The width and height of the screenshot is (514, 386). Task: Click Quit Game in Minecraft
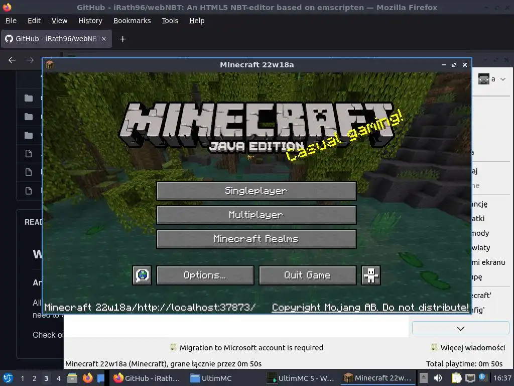[308, 275]
